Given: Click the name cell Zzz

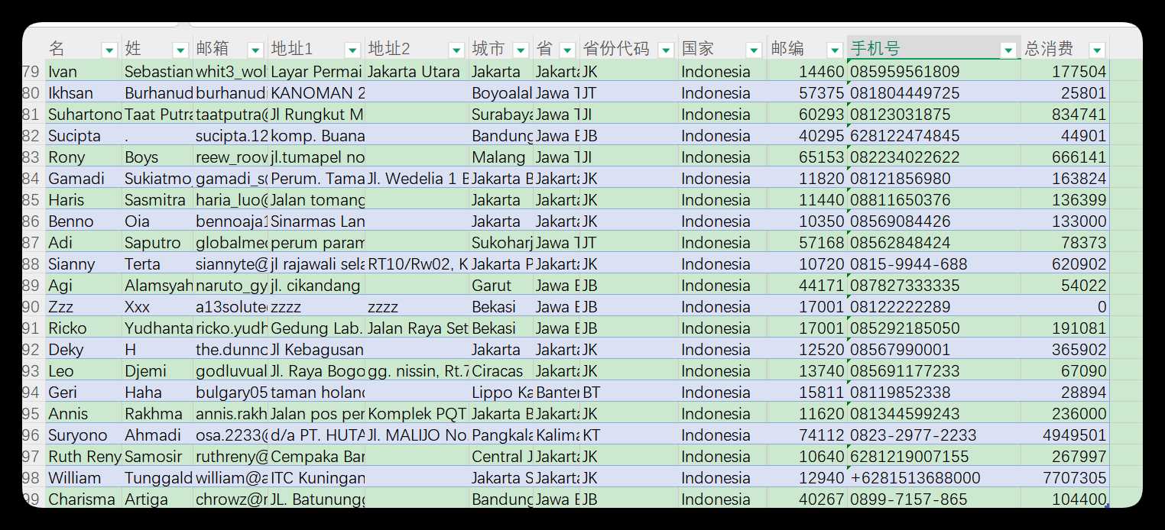Looking at the screenshot, I should [83, 307].
